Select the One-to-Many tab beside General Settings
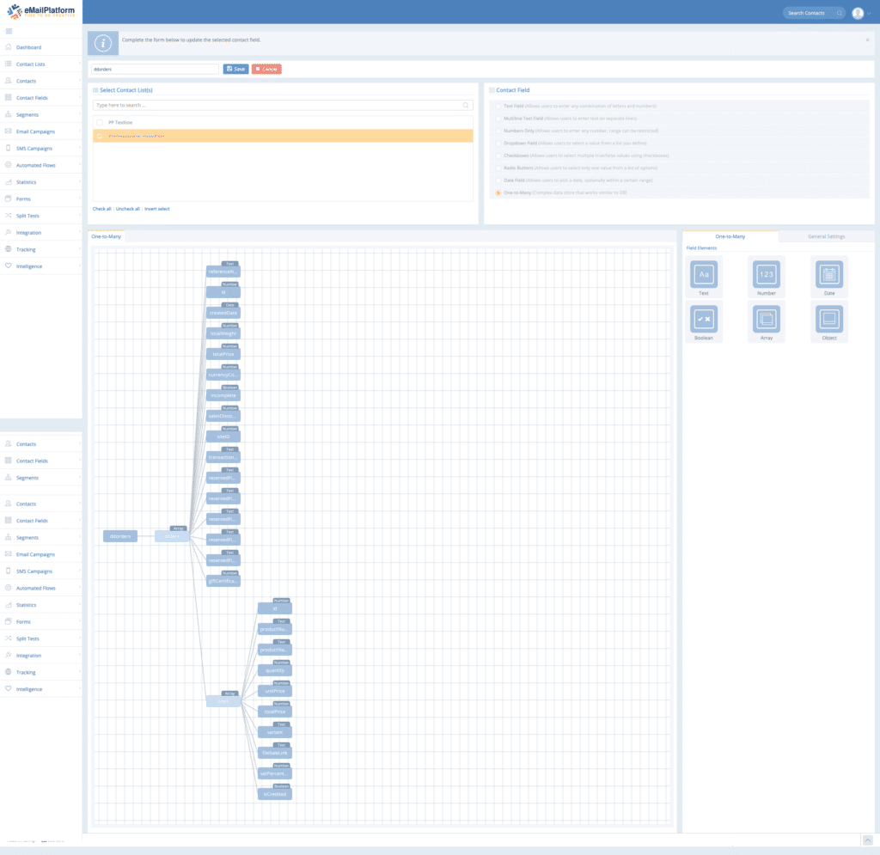The image size is (880, 855). click(x=730, y=236)
